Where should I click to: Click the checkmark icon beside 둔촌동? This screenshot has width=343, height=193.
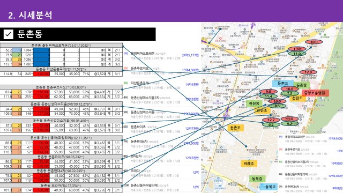pyautogui.click(x=9, y=34)
